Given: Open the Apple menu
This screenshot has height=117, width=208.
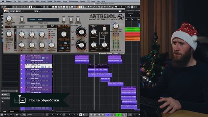Looking at the screenshot, I should click(3, 1).
